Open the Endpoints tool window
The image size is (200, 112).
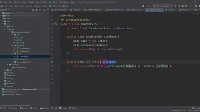[44, 108]
